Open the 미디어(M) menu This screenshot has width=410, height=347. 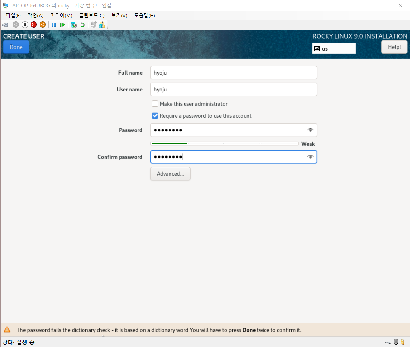(61, 15)
